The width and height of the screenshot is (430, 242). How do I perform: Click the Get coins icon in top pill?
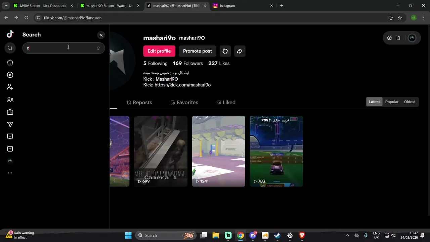tap(389, 38)
